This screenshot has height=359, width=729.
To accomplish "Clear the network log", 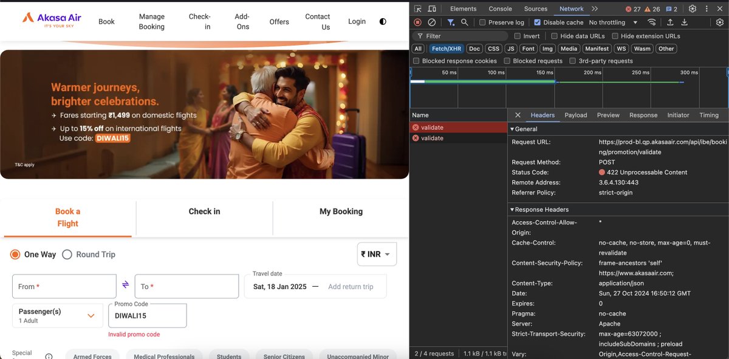I will pyautogui.click(x=431, y=22).
